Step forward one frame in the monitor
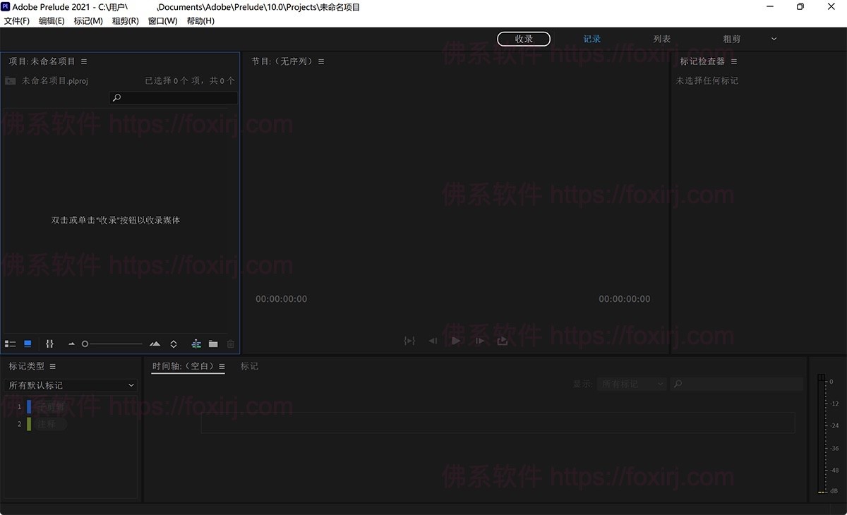Screen dimensions: 847x515 [x=479, y=340]
